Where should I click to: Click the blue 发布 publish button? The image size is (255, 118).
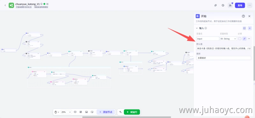(240, 5)
